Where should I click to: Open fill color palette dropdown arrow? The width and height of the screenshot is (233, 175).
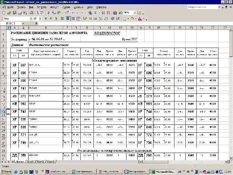(136, 19)
